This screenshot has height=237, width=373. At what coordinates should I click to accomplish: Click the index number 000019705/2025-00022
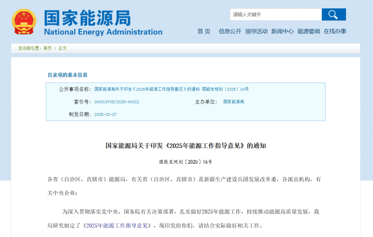pyautogui.click(x=117, y=102)
